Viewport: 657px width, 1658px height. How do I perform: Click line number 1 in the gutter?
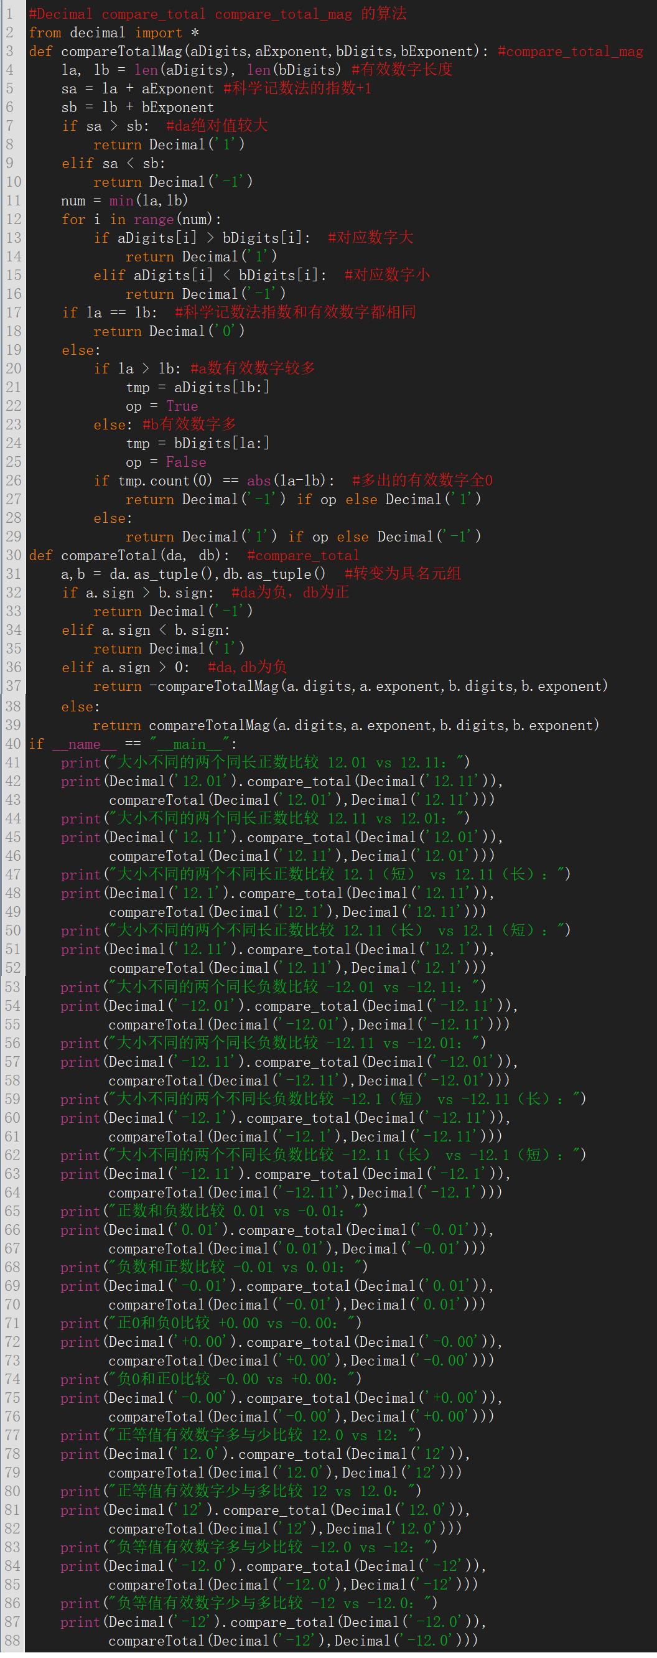pos(10,14)
